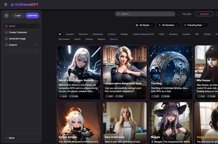
Task: Open the All Genders dropdown
Action: coord(168,25)
